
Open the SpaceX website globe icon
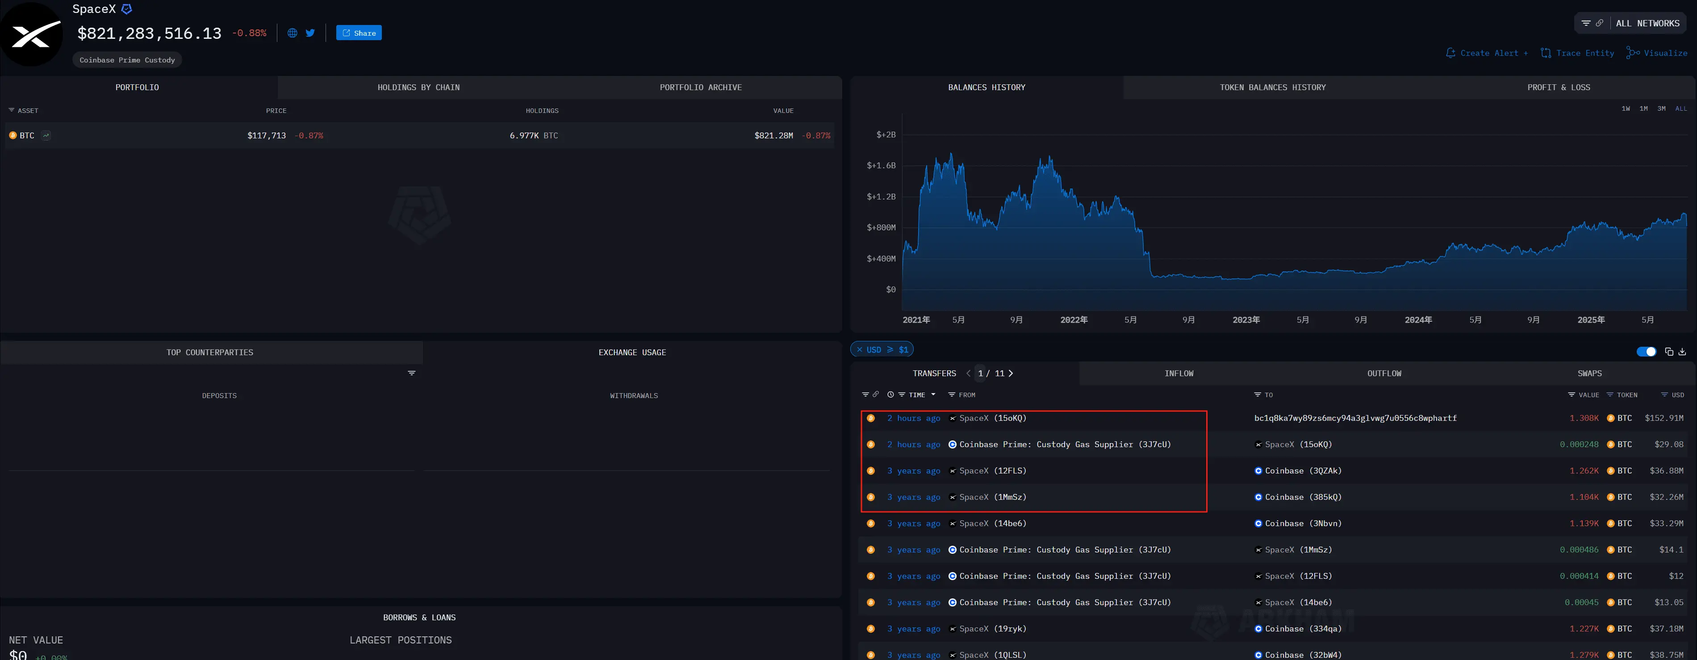click(293, 33)
